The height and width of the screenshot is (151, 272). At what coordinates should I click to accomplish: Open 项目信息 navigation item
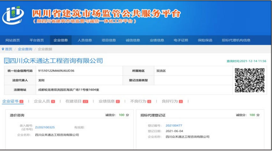pos(109,40)
